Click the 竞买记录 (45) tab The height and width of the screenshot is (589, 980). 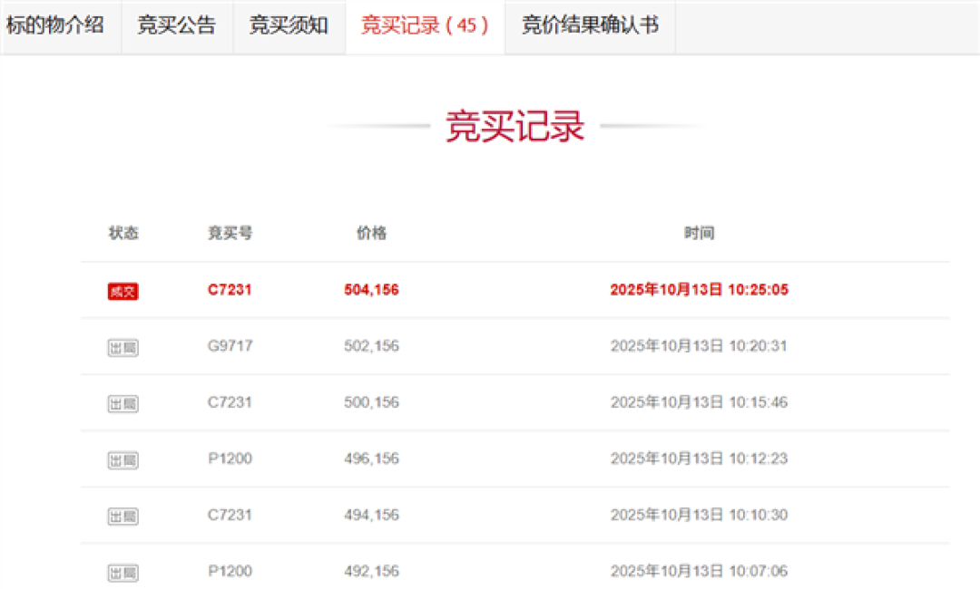[425, 25]
